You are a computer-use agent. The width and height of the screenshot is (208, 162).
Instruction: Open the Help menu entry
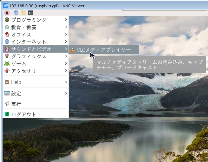(x=36, y=82)
